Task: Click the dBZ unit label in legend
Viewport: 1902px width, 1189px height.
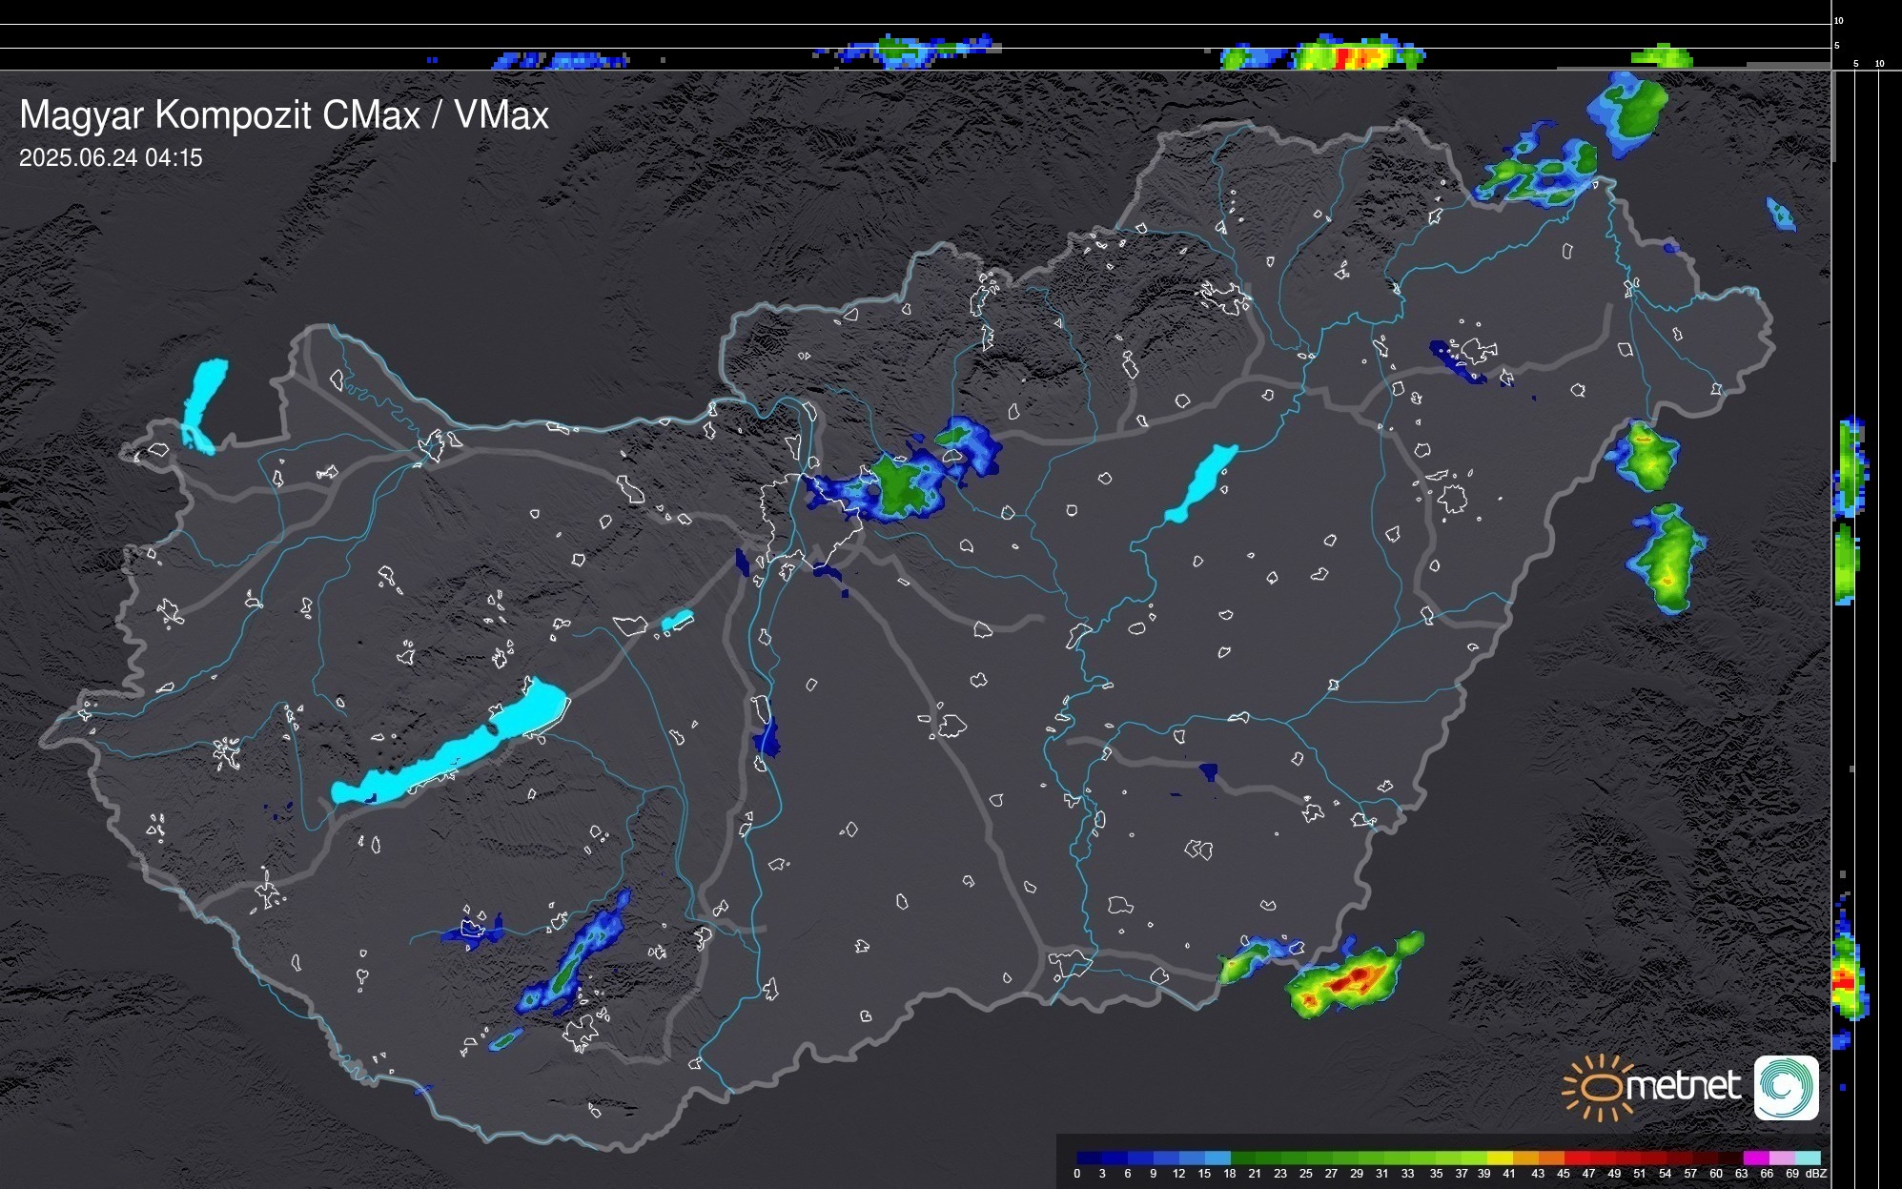Action: 1816,1174
